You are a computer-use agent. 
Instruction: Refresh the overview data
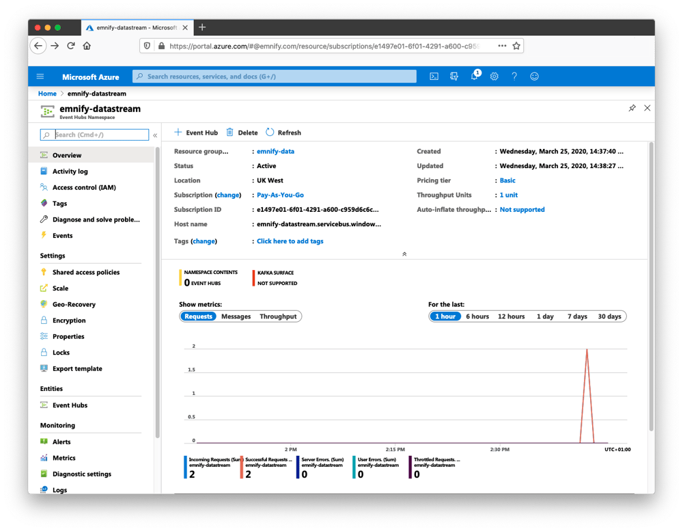[x=283, y=133]
